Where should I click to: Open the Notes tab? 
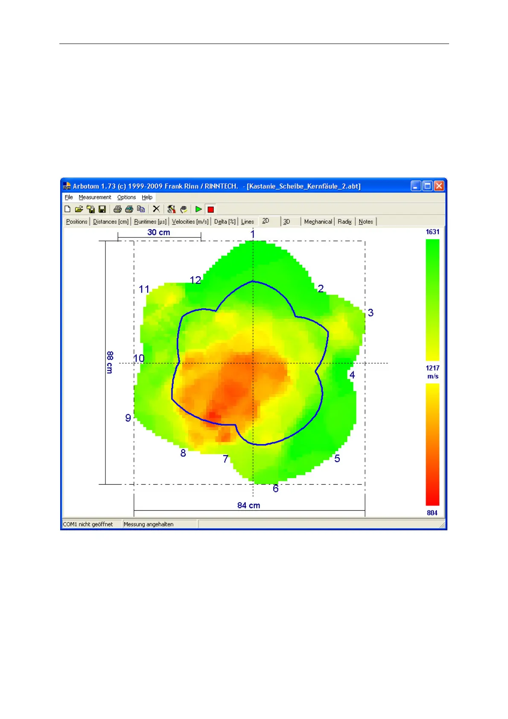[x=366, y=222]
